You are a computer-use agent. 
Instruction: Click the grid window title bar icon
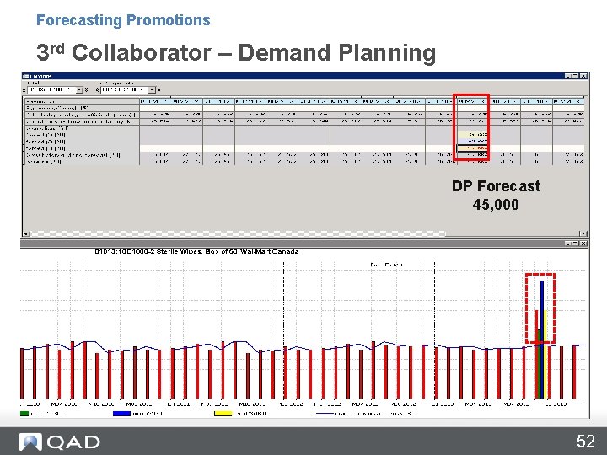pos(25,76)
